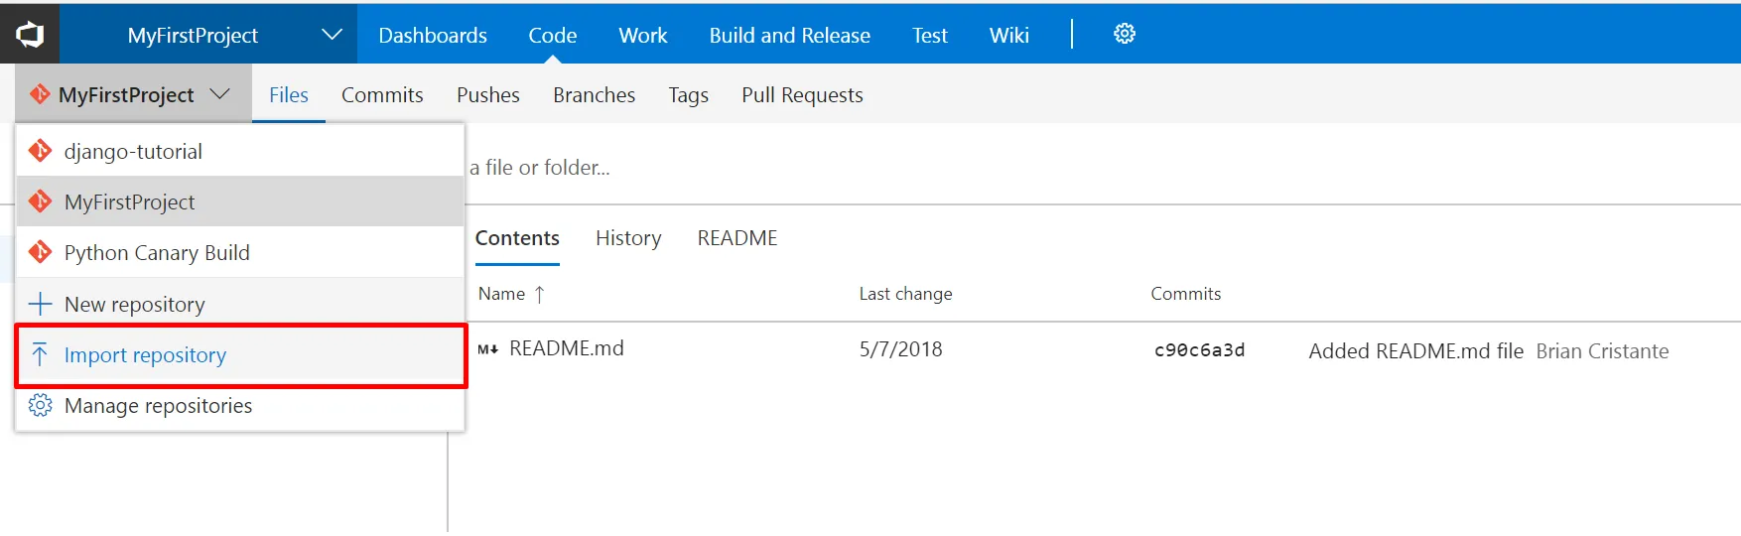Select the MyFirstProject repository in list
This screenshot has height=536, width=1741.
(129, 202)
